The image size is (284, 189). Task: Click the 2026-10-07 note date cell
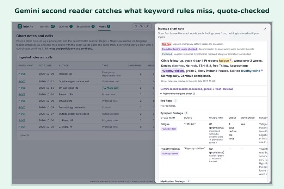(46, 114)
